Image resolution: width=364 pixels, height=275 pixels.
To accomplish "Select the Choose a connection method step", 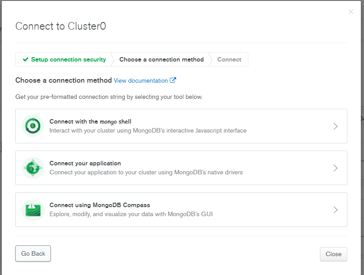I will click(161, 59).
